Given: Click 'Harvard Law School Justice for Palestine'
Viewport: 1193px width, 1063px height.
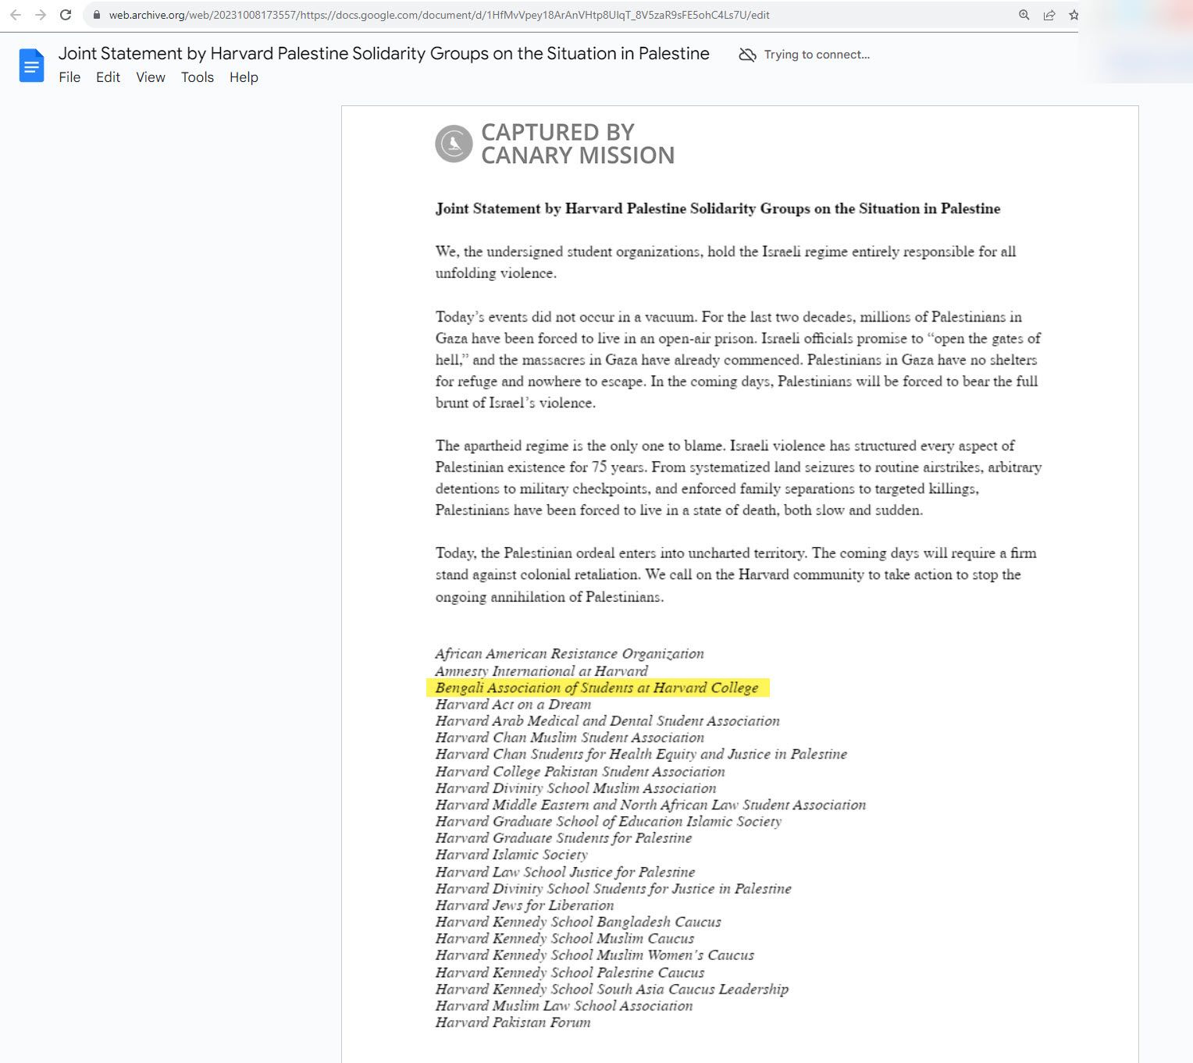Looking at the screenshot, I should pyautogui.click(x=565, y=872).
